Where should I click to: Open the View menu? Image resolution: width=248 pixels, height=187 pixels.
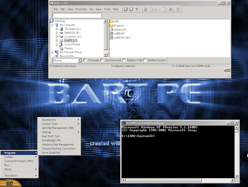pos(98,9)
